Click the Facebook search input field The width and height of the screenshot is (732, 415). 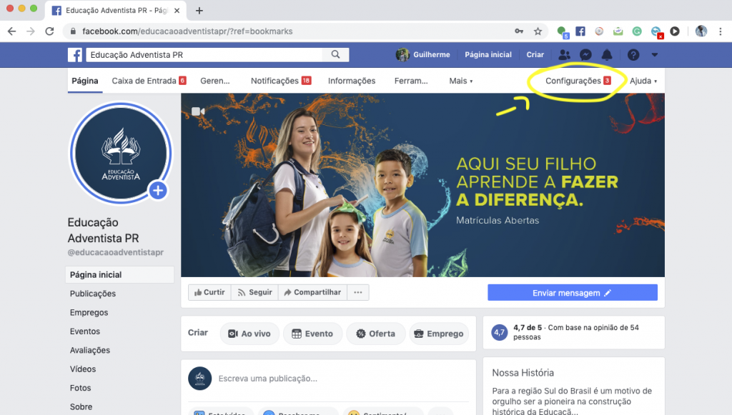[x=204, y=54]
